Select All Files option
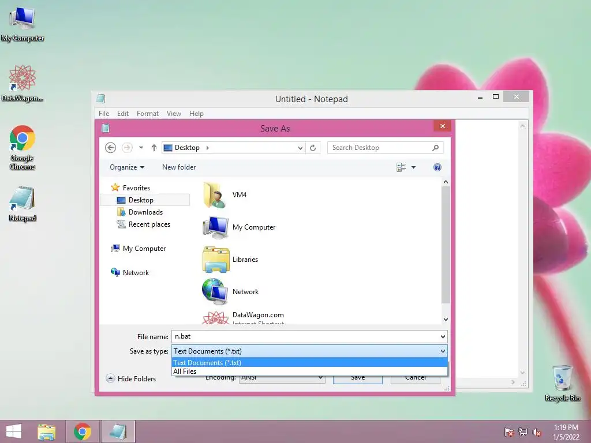591x443 pixels. pyautogui.click(x=309, y=371)
